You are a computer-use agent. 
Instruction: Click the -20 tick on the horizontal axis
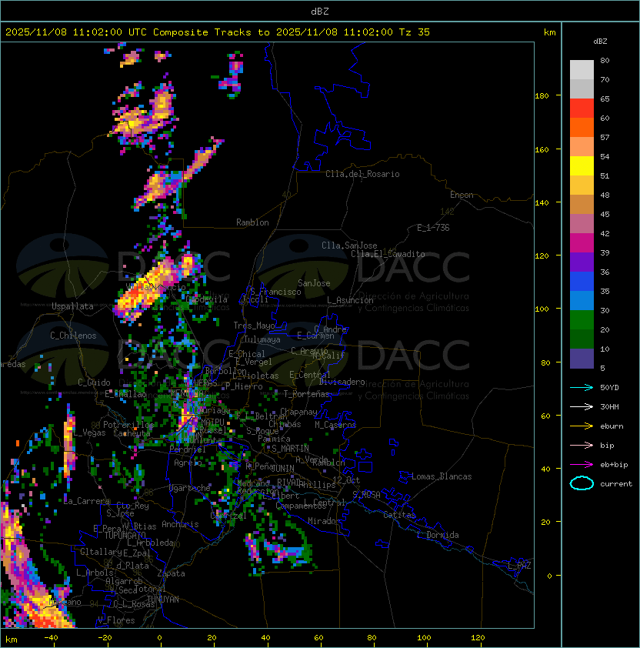(105, 638)
